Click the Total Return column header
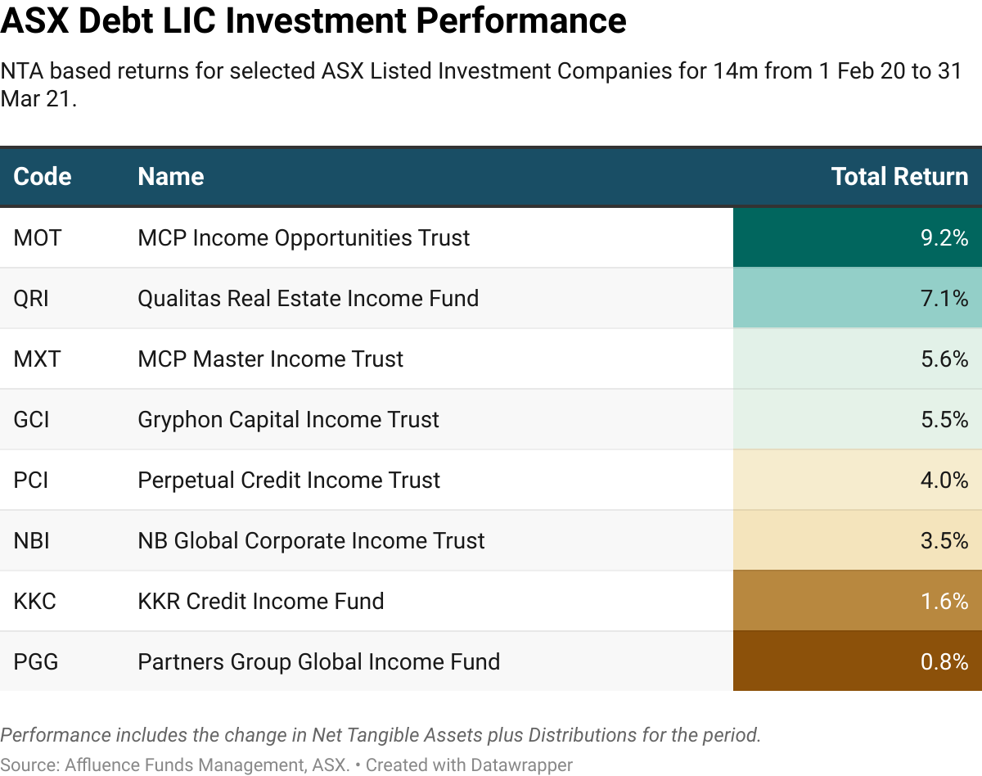This screenshot has width=982, height=776. pyautogui.click(x=899, y=177)
